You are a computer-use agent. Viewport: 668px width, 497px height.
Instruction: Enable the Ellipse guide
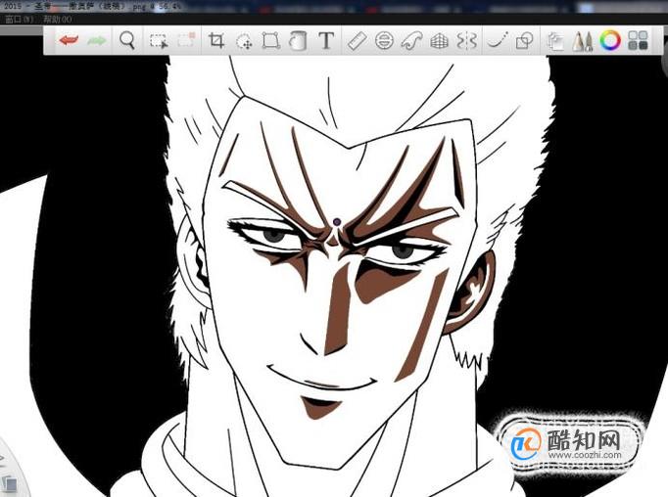[x=384, y=41]
